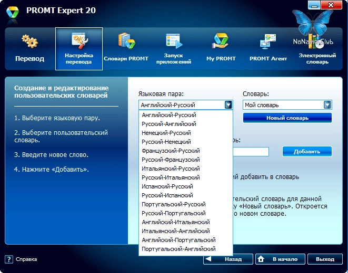Expand the Словарь dropdown arrow
The height and width of the screenshot is (273, 348).
[327, 105]
